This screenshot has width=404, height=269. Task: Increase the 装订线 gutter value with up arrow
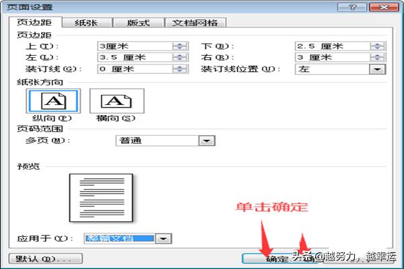[180, 67]
